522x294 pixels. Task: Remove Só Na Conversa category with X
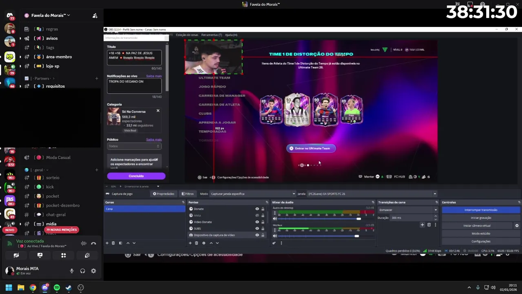coord(158,111)
